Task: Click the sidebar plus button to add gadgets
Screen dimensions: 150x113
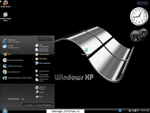Action: pyautogui.click(x=139, y=3)
